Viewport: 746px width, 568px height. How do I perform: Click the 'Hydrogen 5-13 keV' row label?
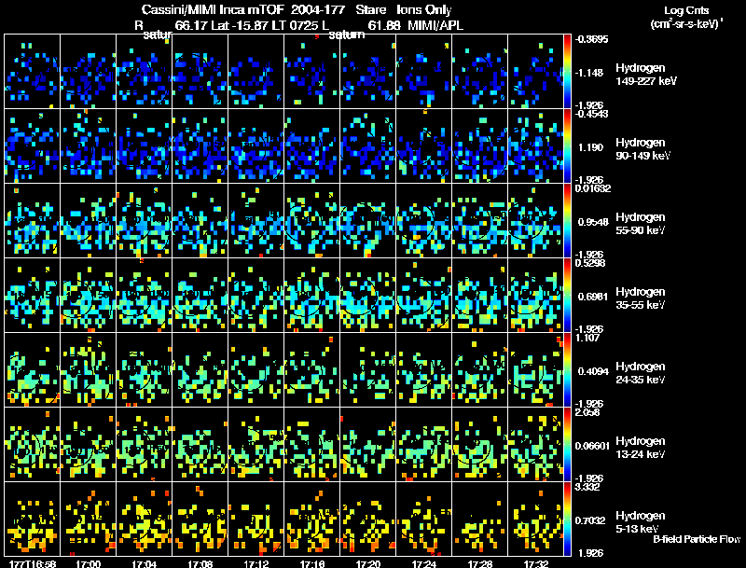(x=641, y=522)
